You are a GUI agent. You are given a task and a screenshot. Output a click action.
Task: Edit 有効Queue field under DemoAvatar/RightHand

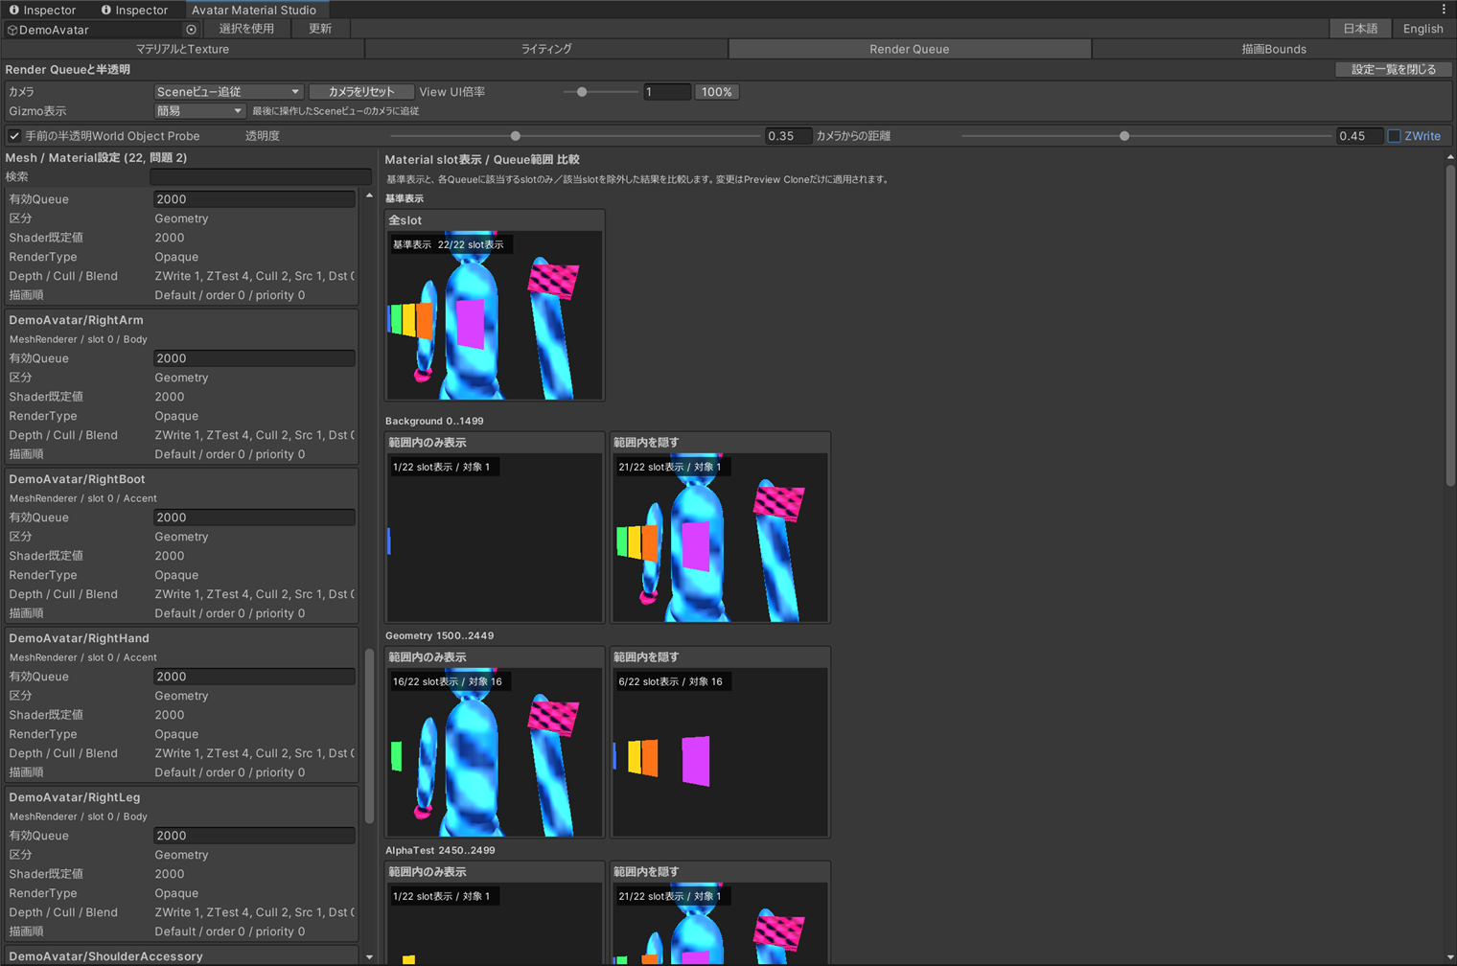coord(254,677)
